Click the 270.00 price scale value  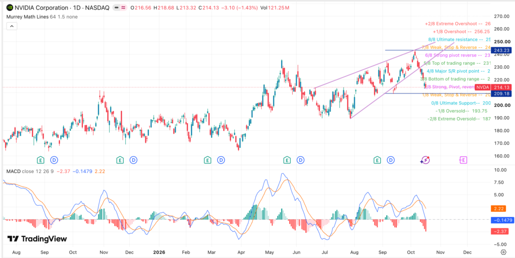tap(502, 17)
